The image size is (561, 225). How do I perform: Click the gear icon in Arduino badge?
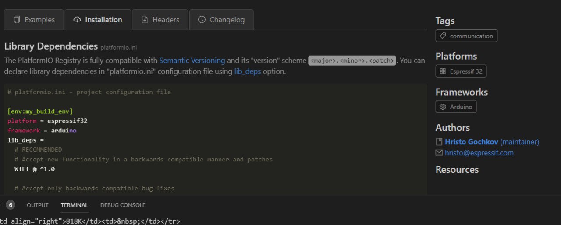click(x=443, y=107)
